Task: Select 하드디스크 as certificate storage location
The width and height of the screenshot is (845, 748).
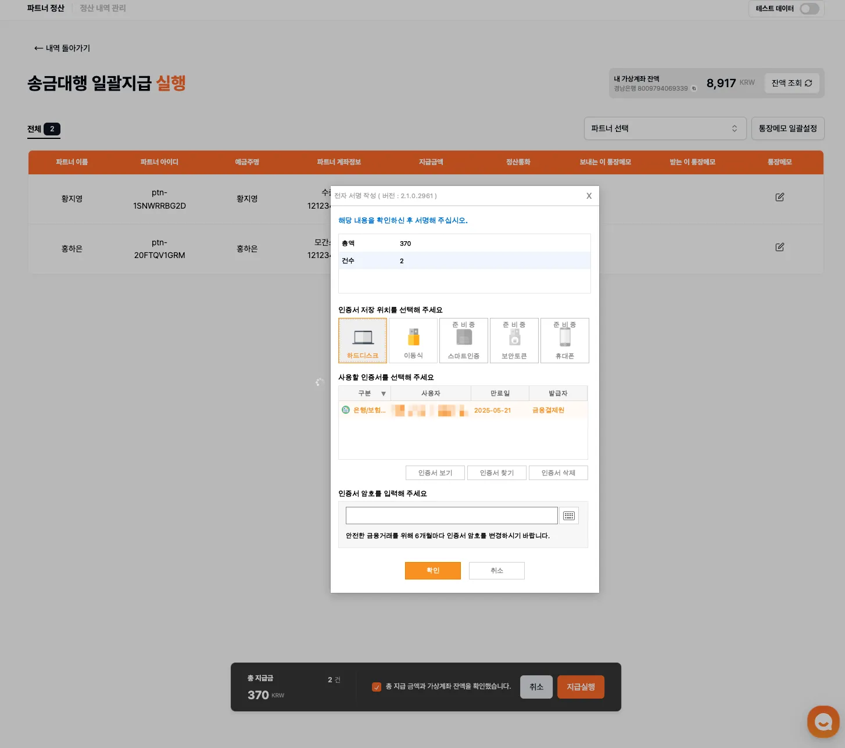Action: coord(362,340)
